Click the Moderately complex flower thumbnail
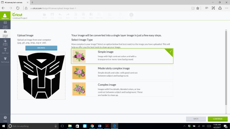Viewport: 230px width, 129px height. [x=79, y=73]
